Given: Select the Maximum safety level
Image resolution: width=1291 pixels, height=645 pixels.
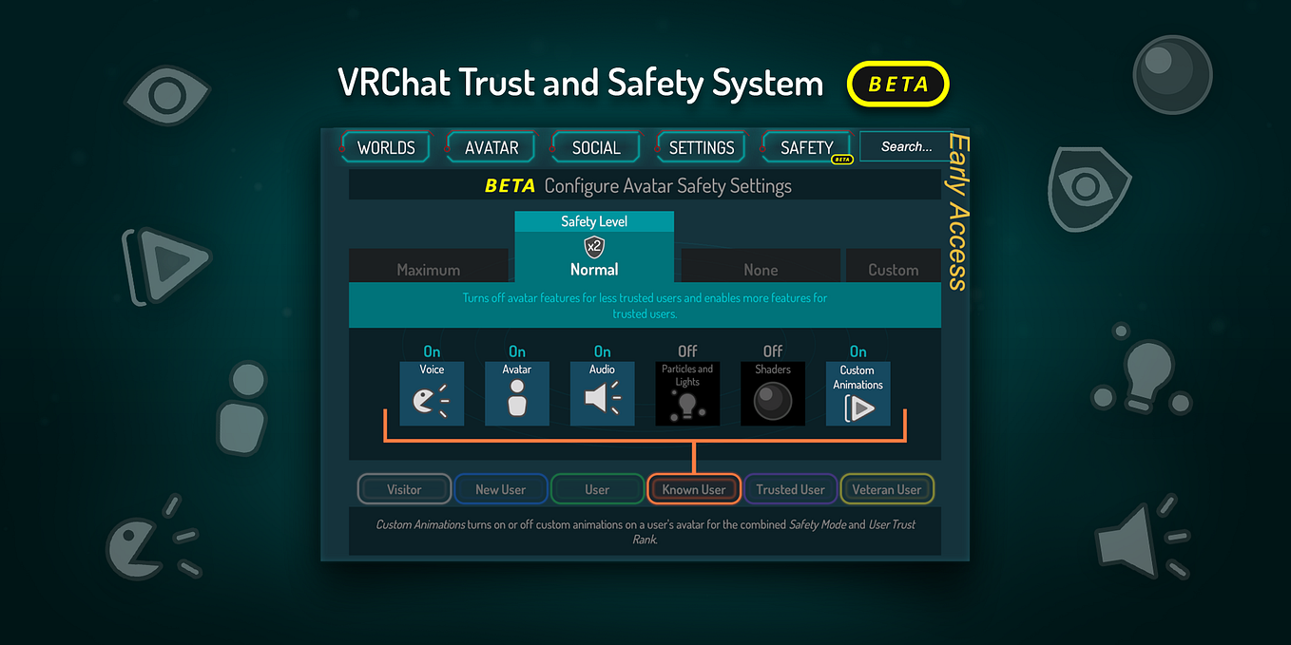Looking at the screenshot, I should (x=429, y=268).
